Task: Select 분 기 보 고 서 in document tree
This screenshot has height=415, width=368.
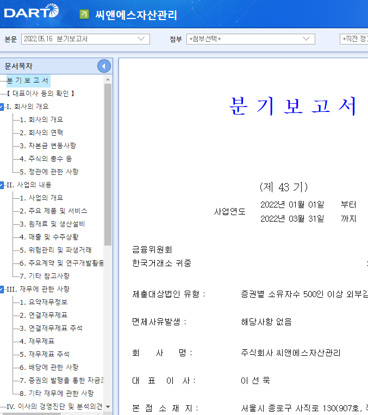Action: click(28, 80)
